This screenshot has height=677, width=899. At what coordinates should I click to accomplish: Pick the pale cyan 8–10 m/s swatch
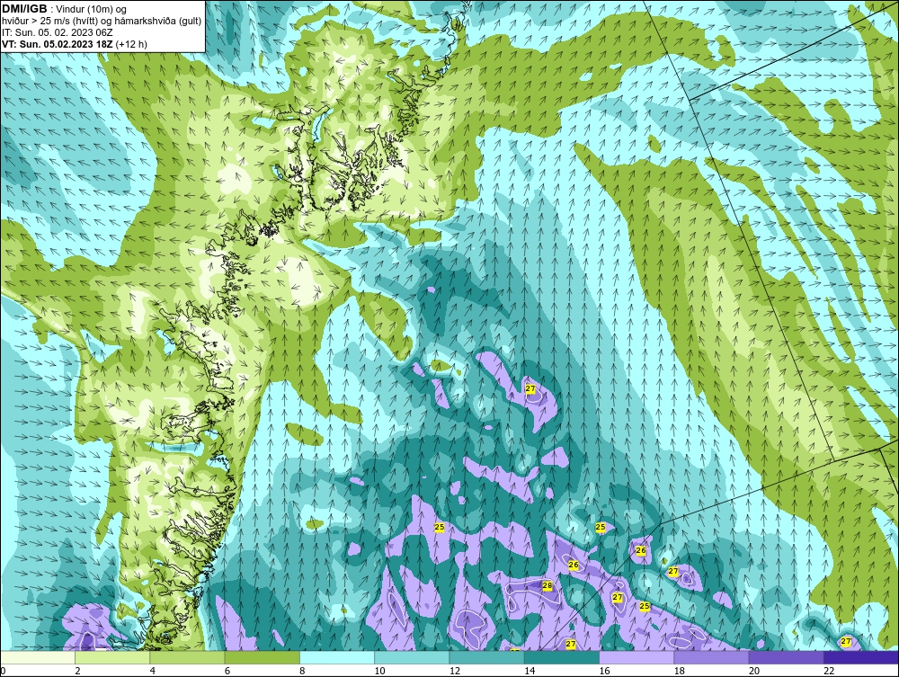tap(337, 657)
